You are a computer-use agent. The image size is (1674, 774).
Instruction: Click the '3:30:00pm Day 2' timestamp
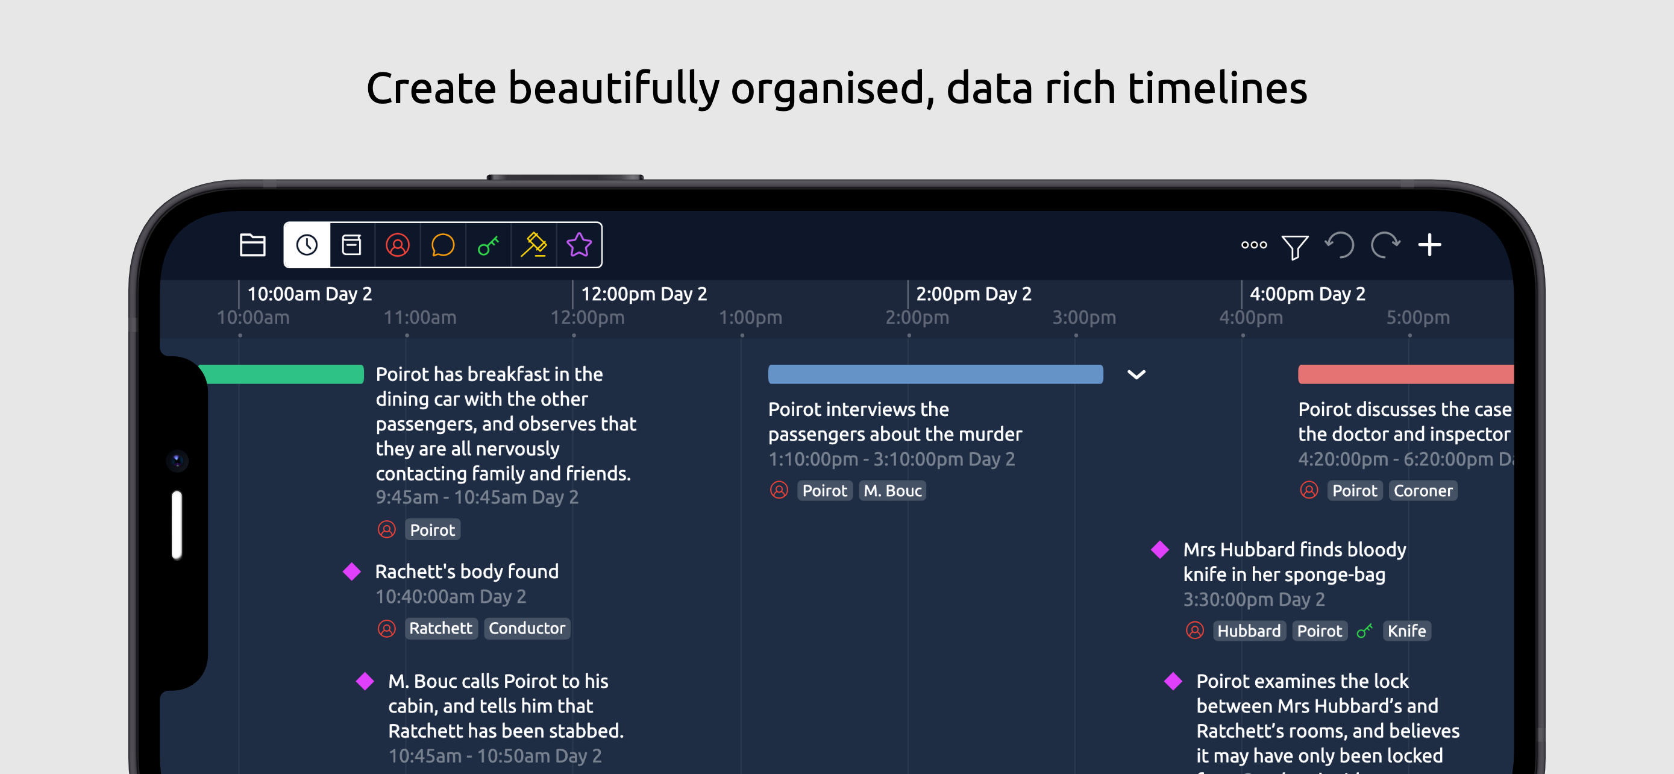1253,599
